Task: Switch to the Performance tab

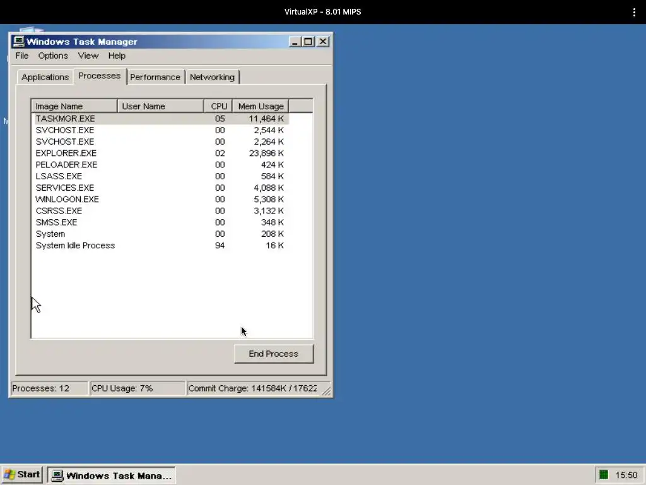Action: [x=155, y=77]
